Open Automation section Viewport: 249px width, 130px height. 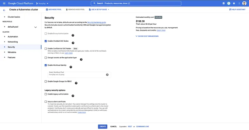tap(13, 36)
